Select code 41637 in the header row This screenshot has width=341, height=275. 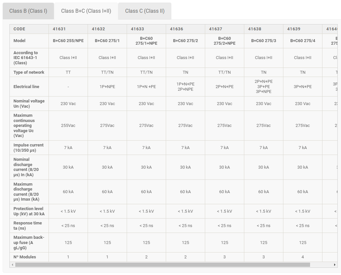216,29
